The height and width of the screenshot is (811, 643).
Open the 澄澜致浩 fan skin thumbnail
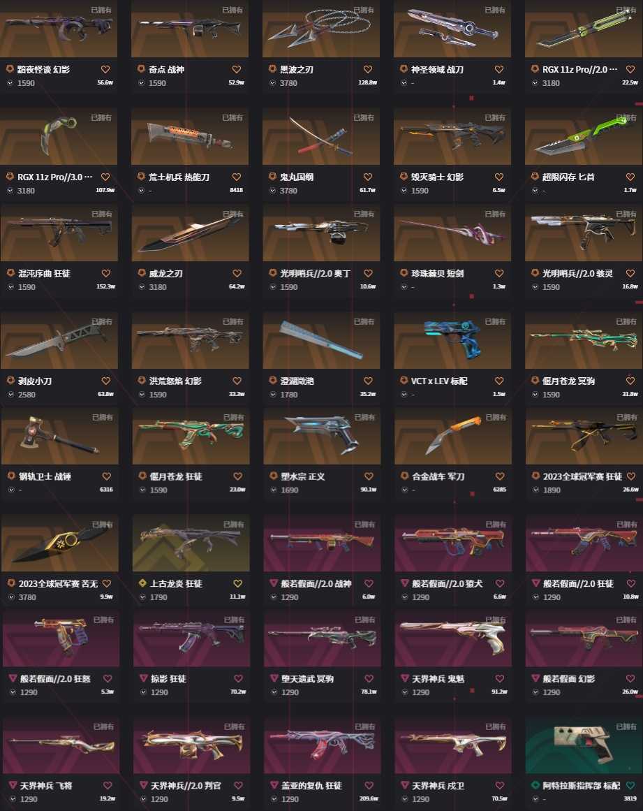(x=321, y=340)
